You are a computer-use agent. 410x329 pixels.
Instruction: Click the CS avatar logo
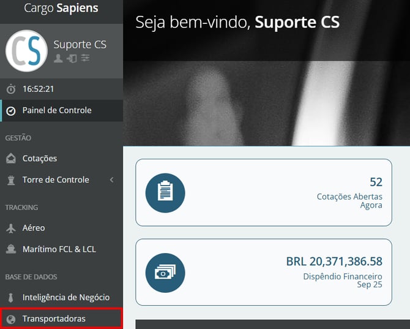[x=26, y=51]
